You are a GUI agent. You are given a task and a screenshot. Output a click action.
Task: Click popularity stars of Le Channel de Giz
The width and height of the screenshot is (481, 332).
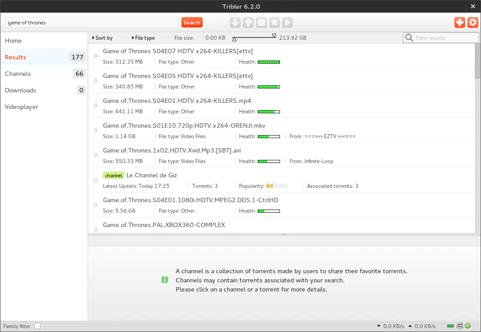pyautogui.click(x=277, y=186)
